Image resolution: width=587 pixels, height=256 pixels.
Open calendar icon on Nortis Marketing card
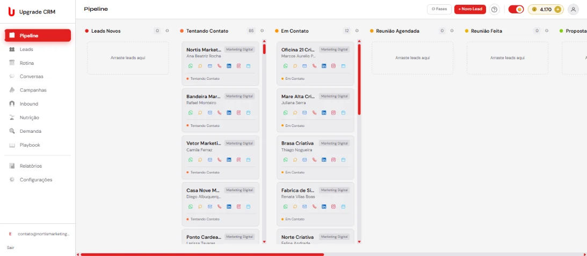[248, 66]
